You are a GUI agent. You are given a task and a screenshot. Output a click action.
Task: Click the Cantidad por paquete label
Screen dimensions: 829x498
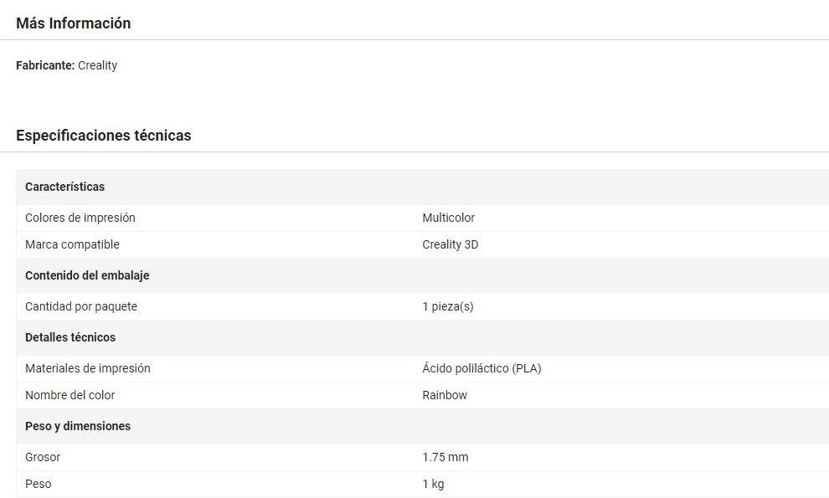[x=80, y=306]
